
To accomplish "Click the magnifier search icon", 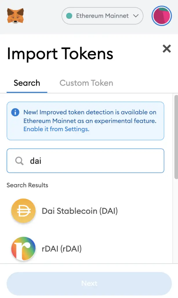I will pyautogui.click(x=19, y=161).
